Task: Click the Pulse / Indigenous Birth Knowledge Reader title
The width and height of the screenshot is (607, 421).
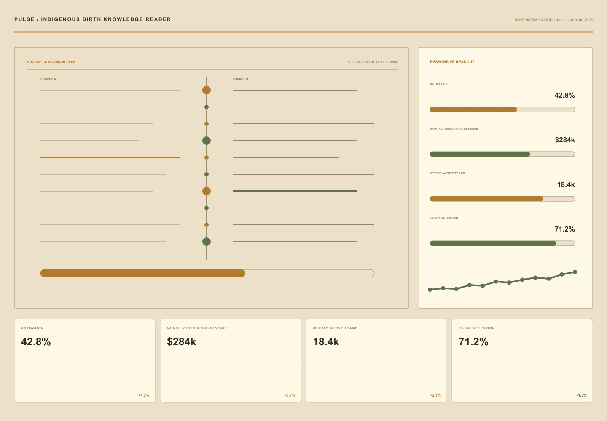Action: coord(93,19)
